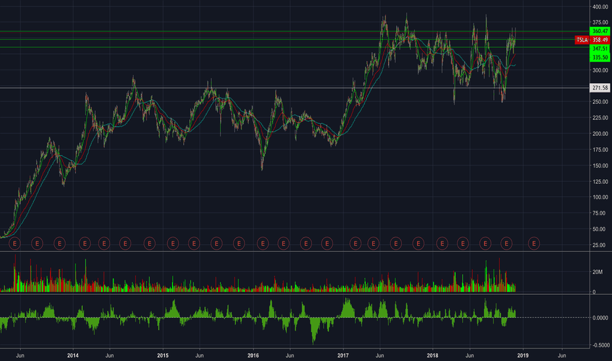Open the February 2016 earnings marker
Viewport: 612px width, 361px height.
[263, 244]
